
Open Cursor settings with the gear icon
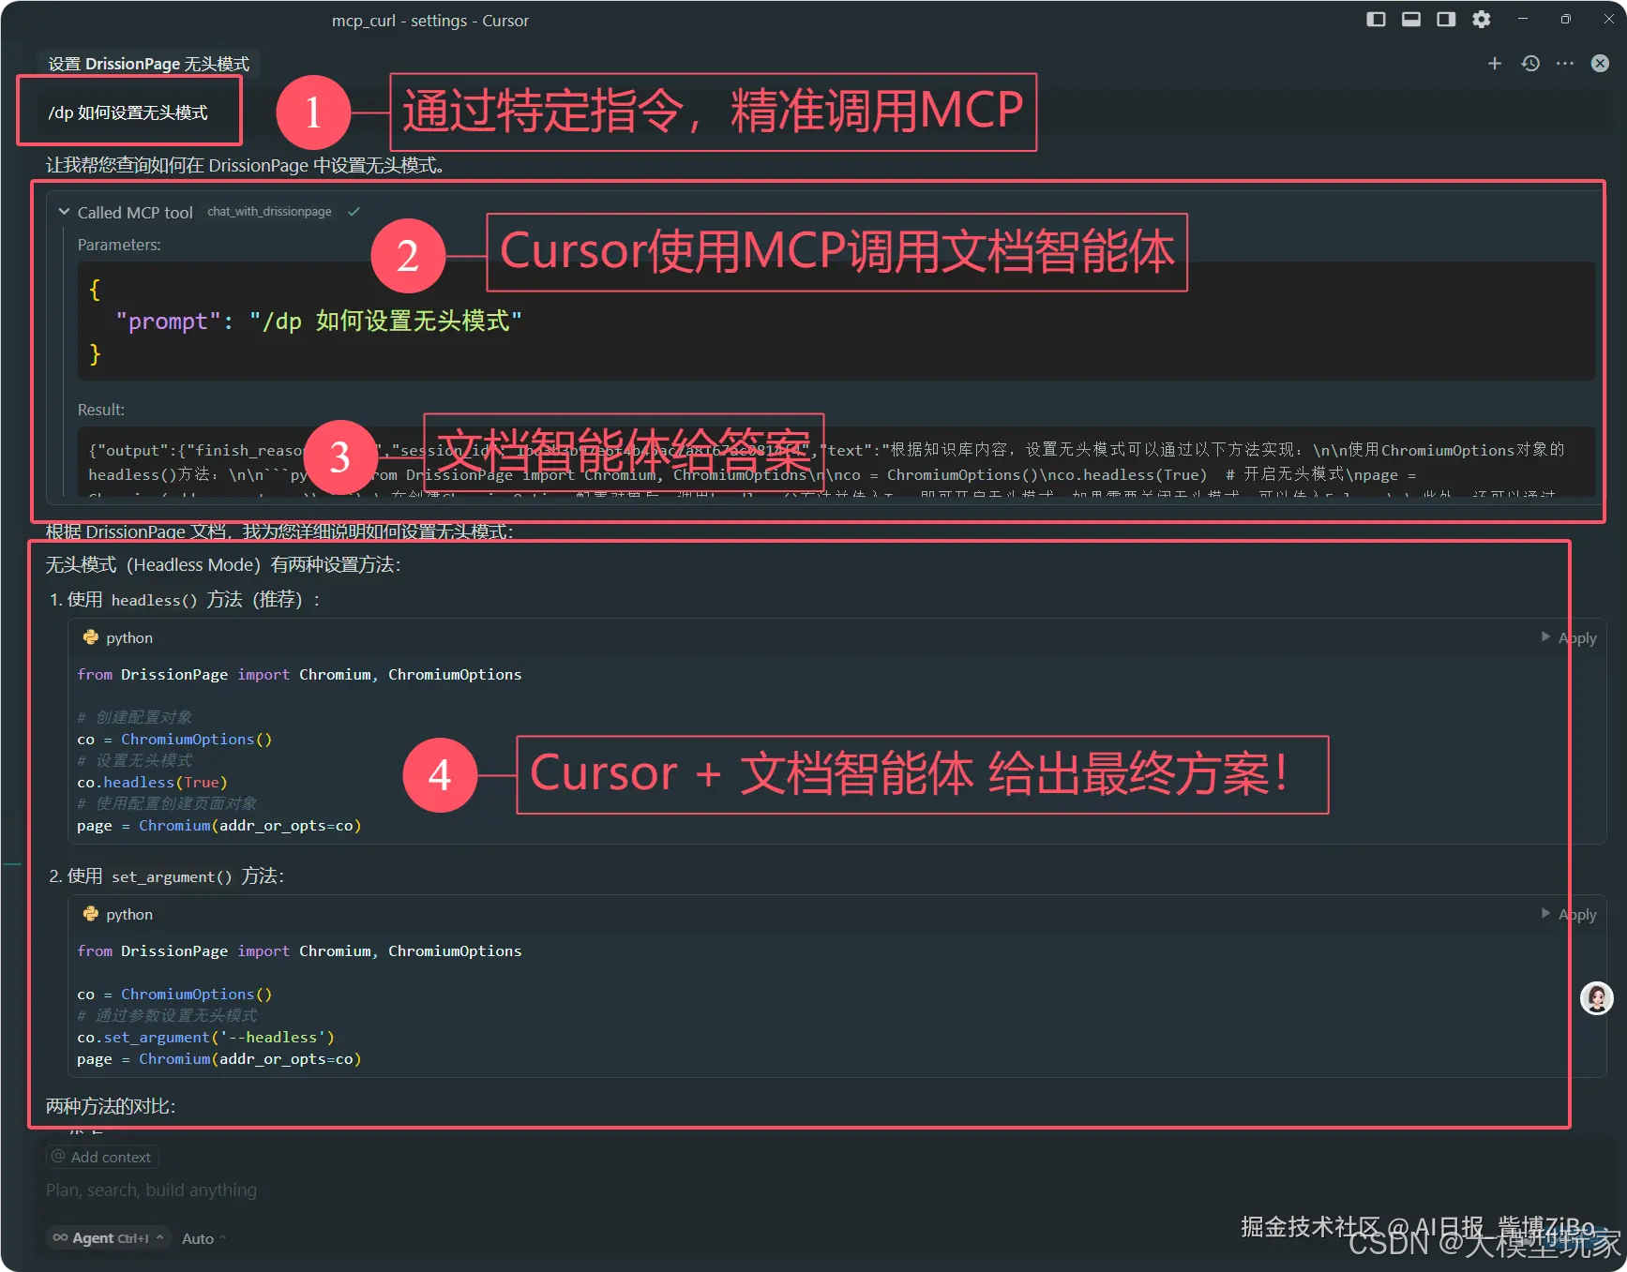click(x=1481, y=19)
